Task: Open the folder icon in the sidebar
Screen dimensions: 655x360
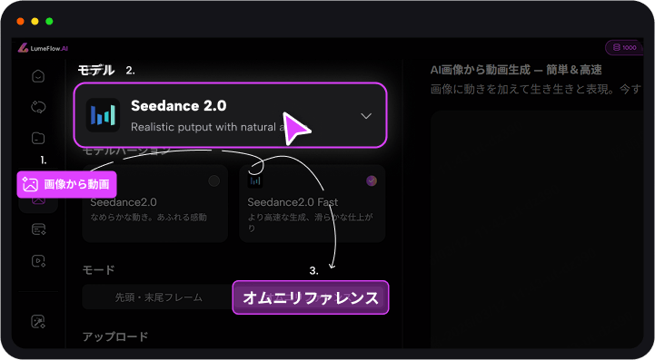Action: click(38, 138)
